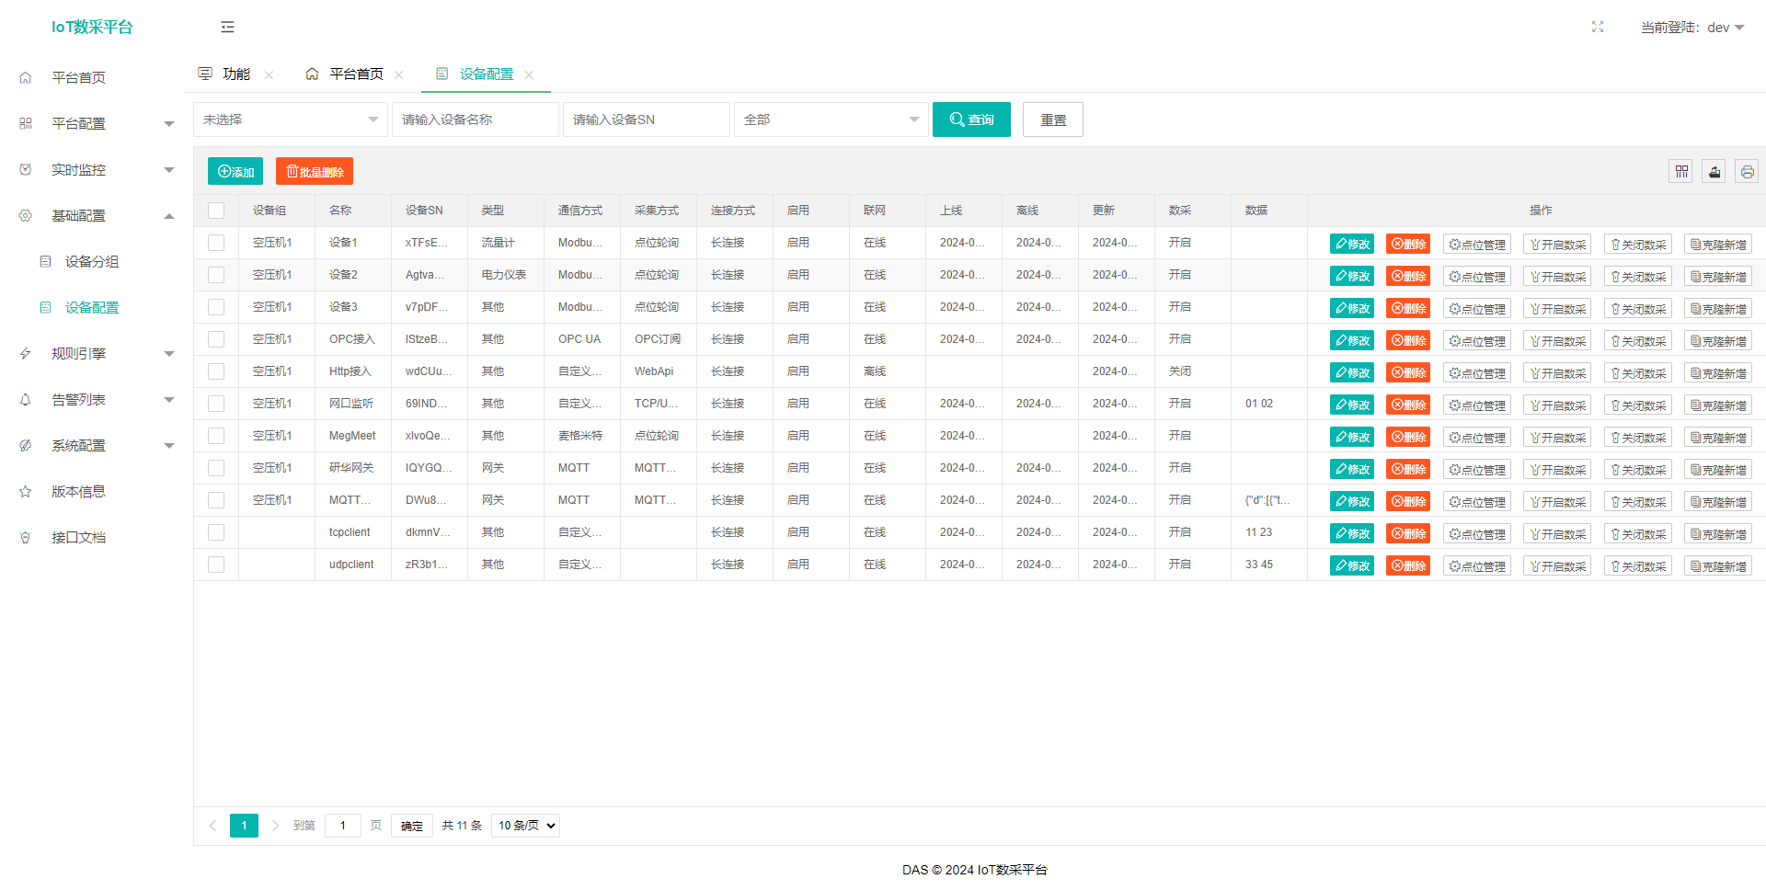
Task: Focus the 请输入设备名称 input field
Action: tap(476, 120)
